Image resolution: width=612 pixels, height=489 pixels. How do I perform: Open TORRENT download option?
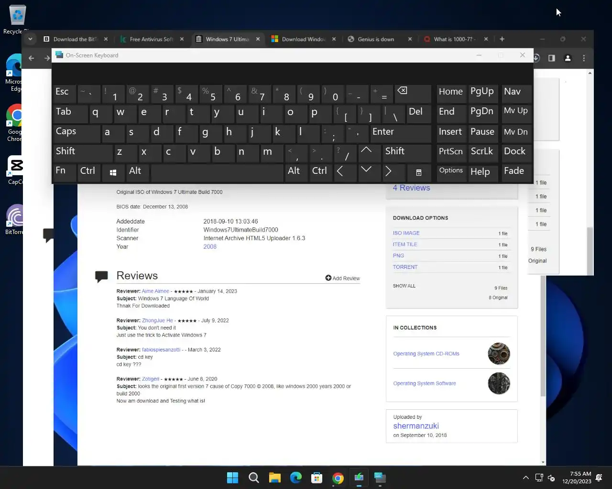(x=405, y=267)
